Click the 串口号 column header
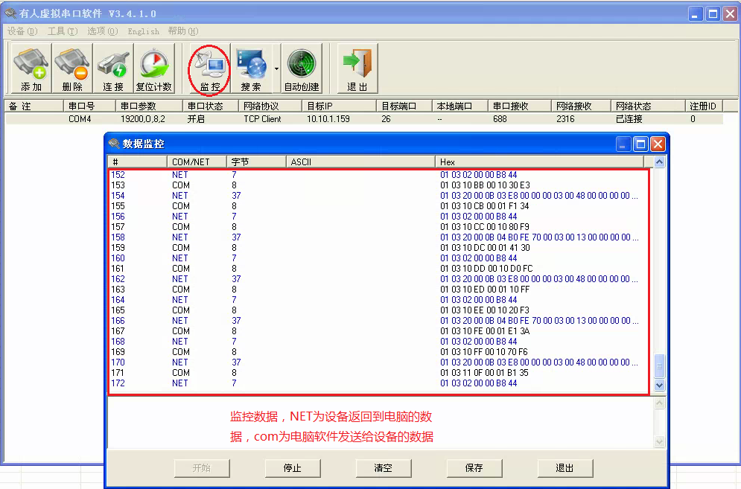 point(89,106)
